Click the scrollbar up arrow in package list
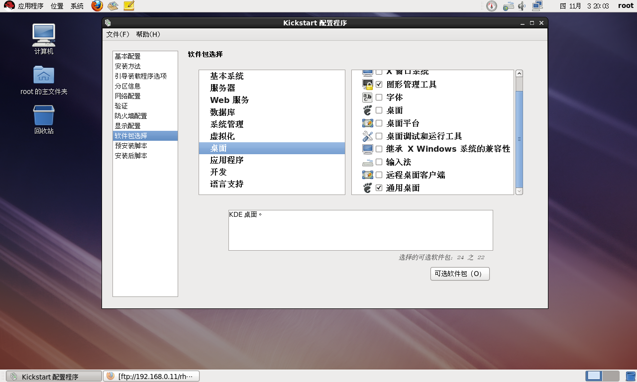Image resolution: width=637 pixels, height=382 pixels. [x=520, y=74]
